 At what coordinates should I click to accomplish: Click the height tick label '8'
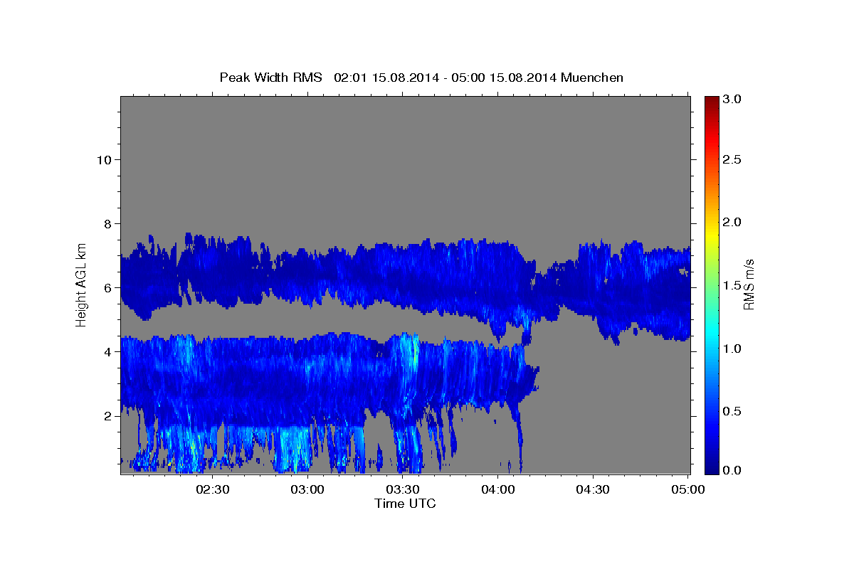tap(108, 223)
